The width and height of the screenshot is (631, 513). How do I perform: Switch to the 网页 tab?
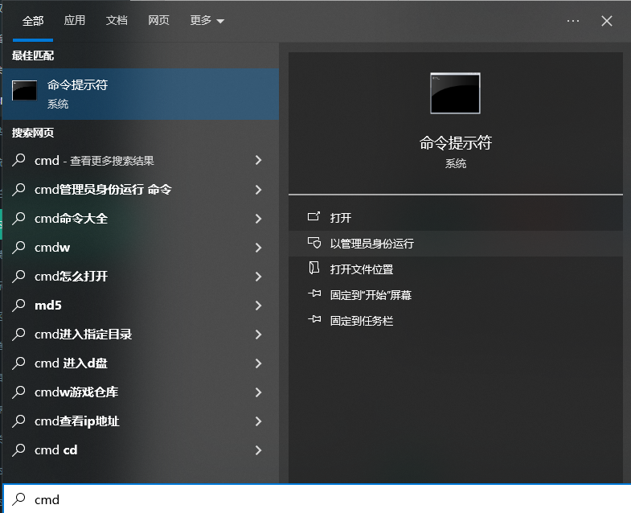pyautogui.click(x=158, y=21)
